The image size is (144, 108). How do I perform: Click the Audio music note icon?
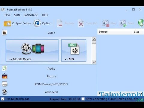[4, 68]
